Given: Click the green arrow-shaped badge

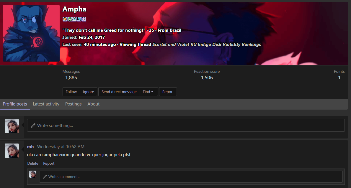Looking at the screenshot, I should click(70, 19).
